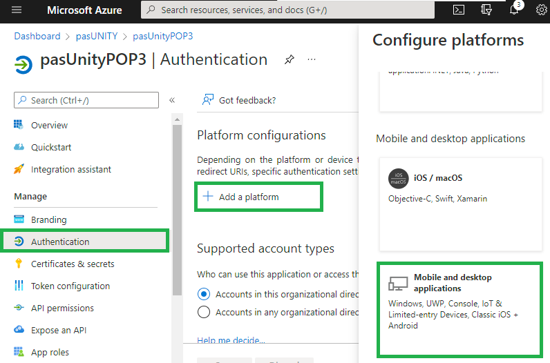Go to Dashboard breadcrumb link
Image resolution: width=550 pixels, height=363 pixels.
click(37, 36)
